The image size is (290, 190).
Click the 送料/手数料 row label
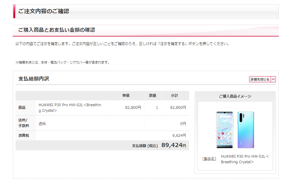point(24,123)
